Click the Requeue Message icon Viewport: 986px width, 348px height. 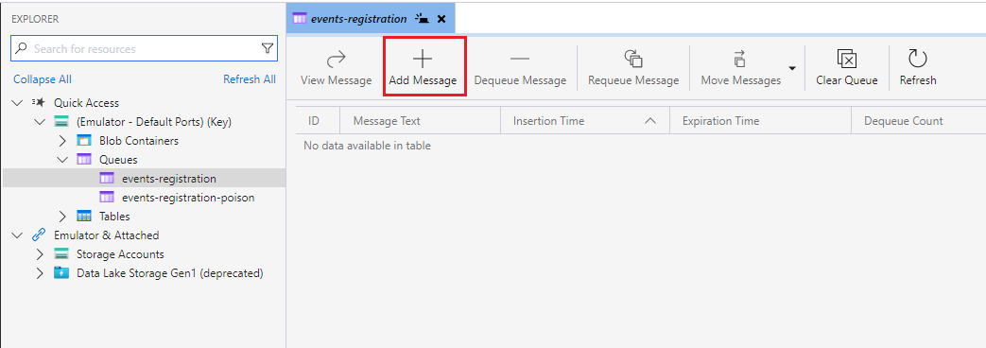point(633,60)
